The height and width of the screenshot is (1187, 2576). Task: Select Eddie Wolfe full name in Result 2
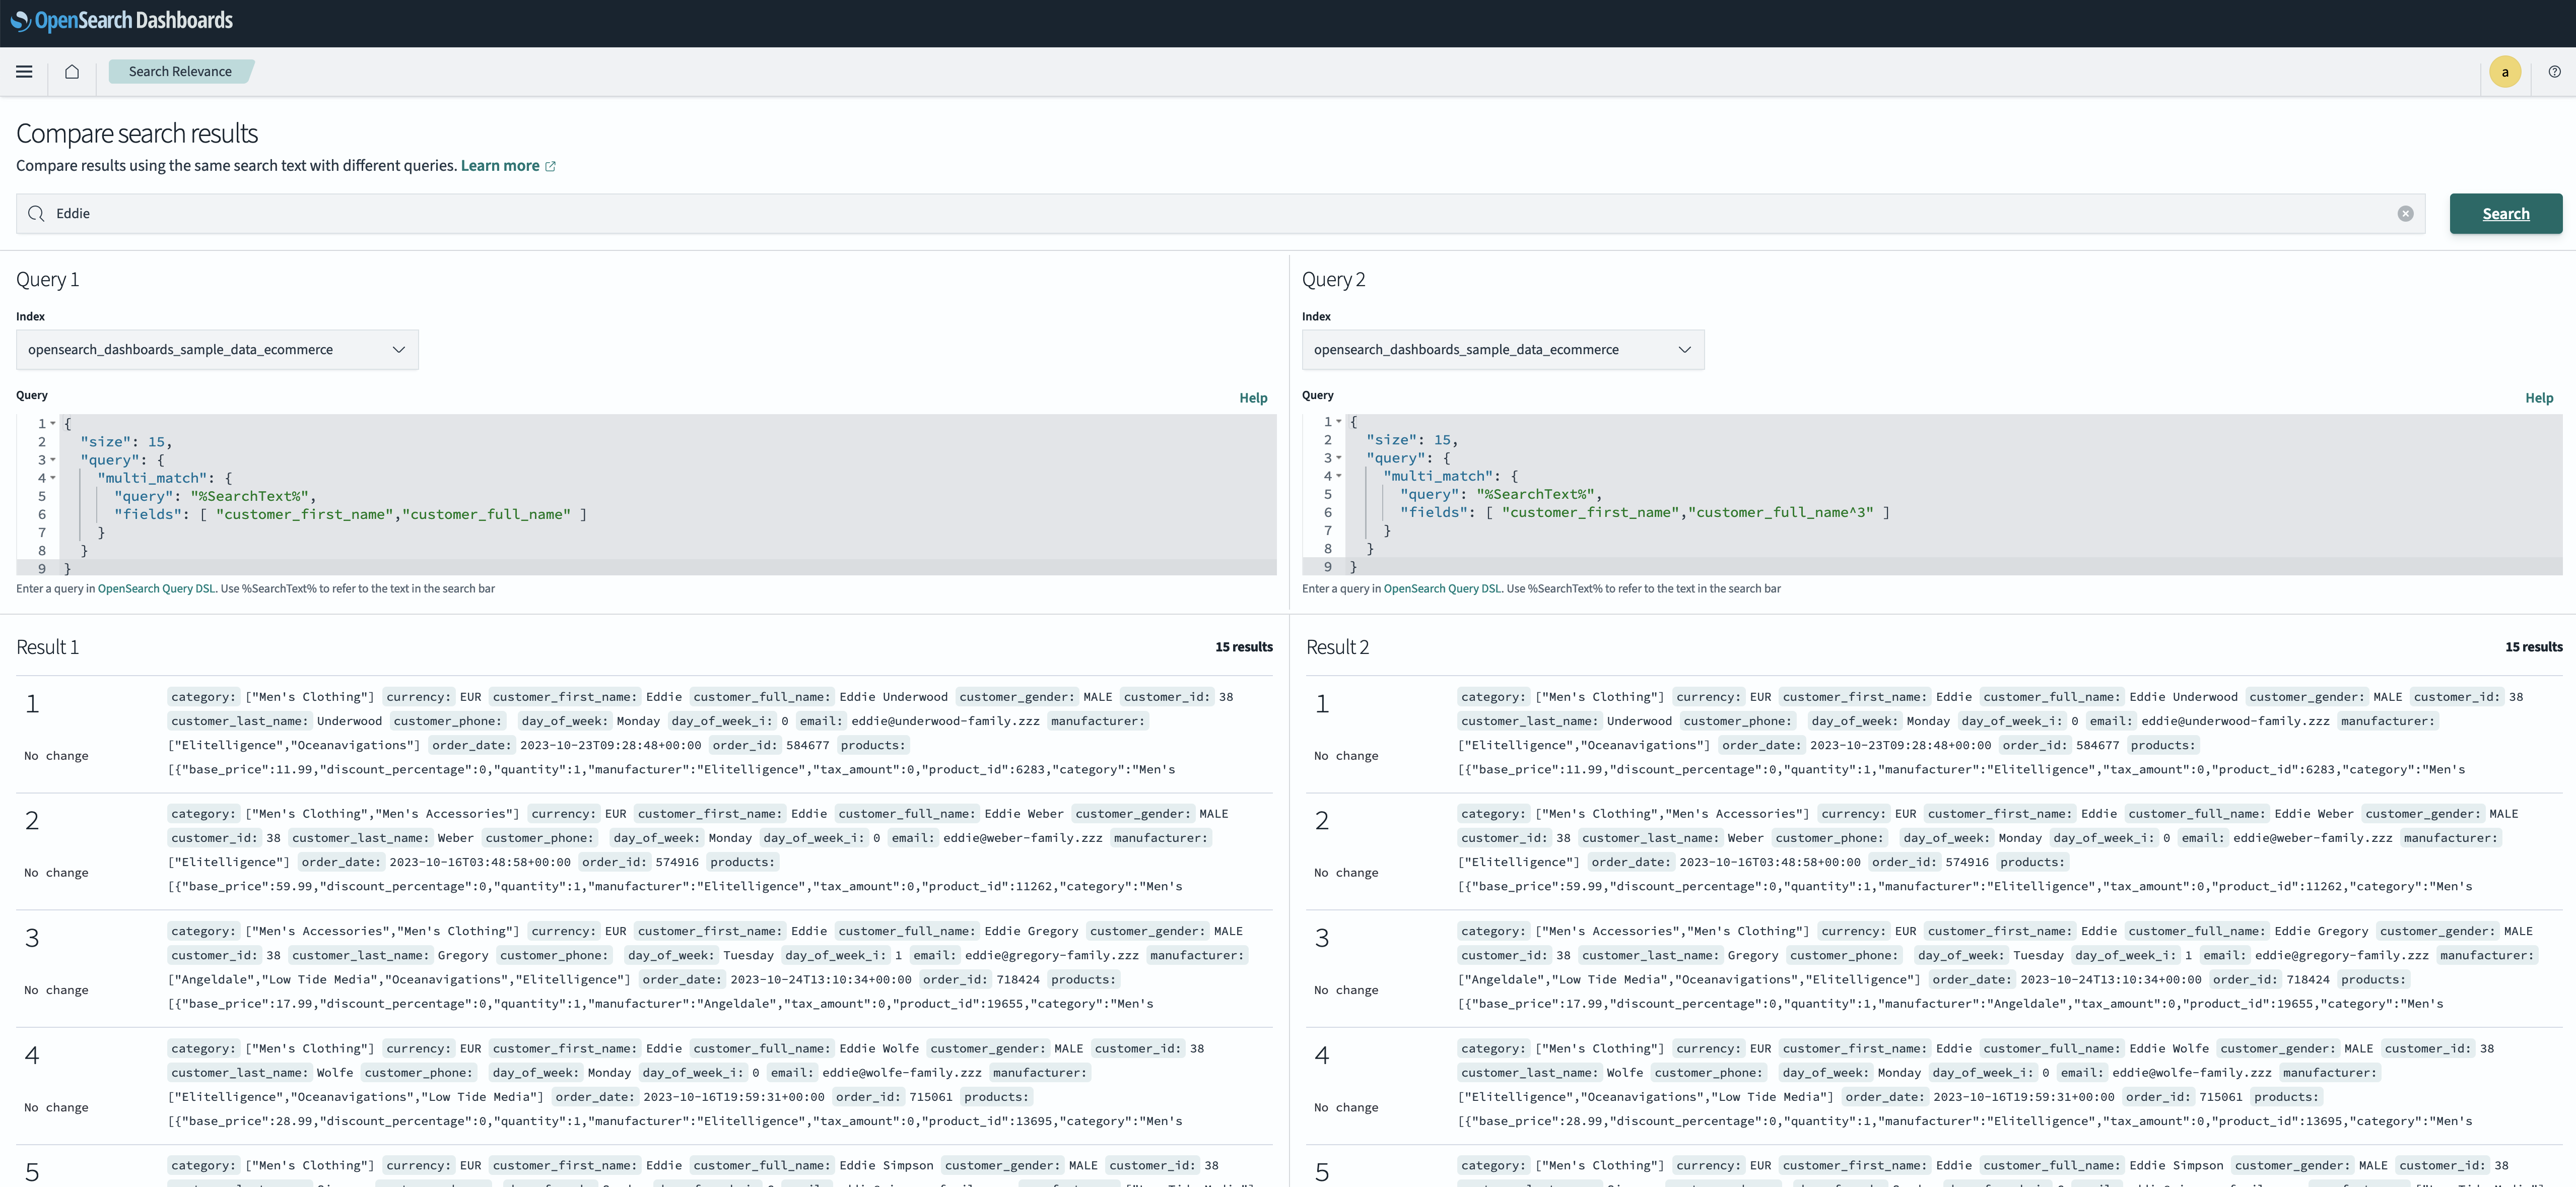click(2169, 1049)
